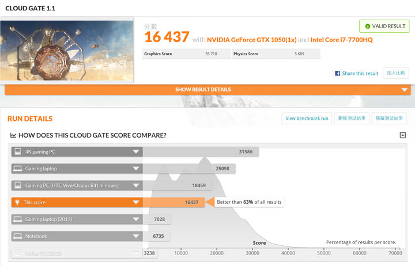
Task: Click the 加入比較 button
Action: click(x=397, y=73)
